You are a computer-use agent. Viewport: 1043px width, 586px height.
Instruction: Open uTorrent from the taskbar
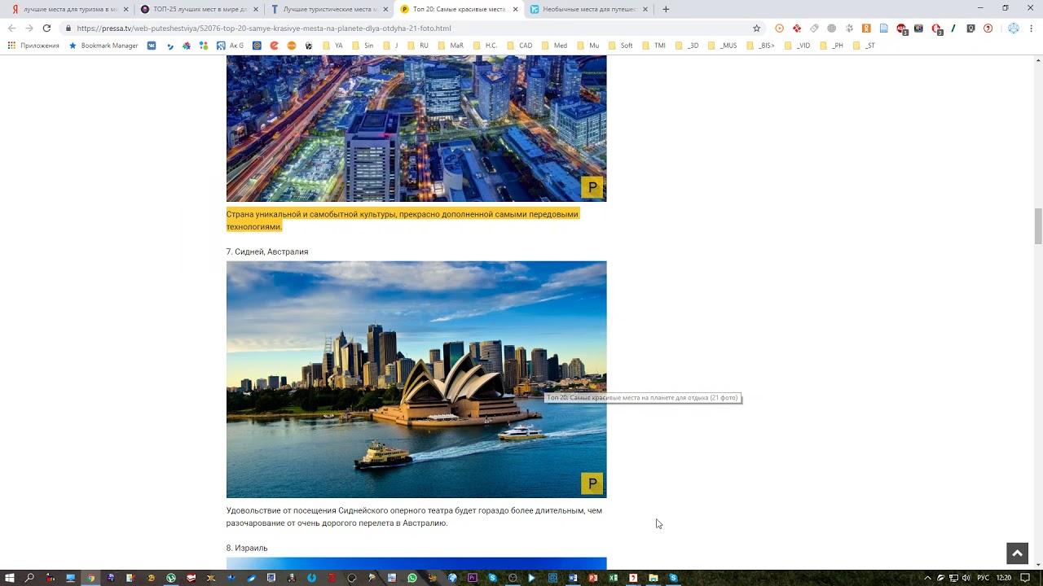171,578
